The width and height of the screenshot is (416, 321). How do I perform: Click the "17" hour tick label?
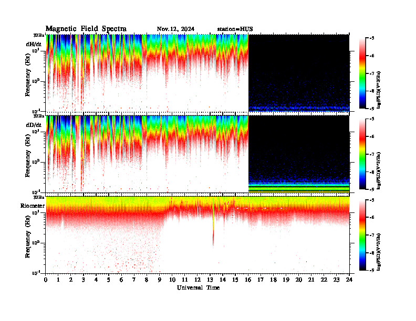click(x=261, y=280)
